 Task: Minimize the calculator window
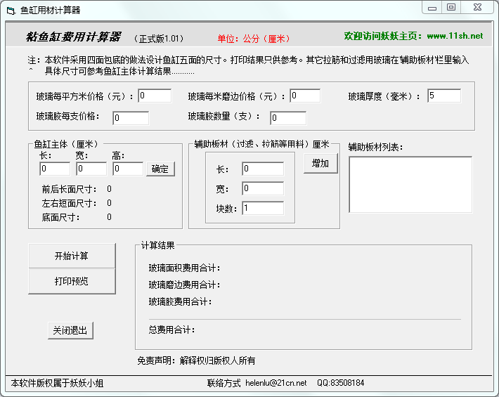pos(433,7)
